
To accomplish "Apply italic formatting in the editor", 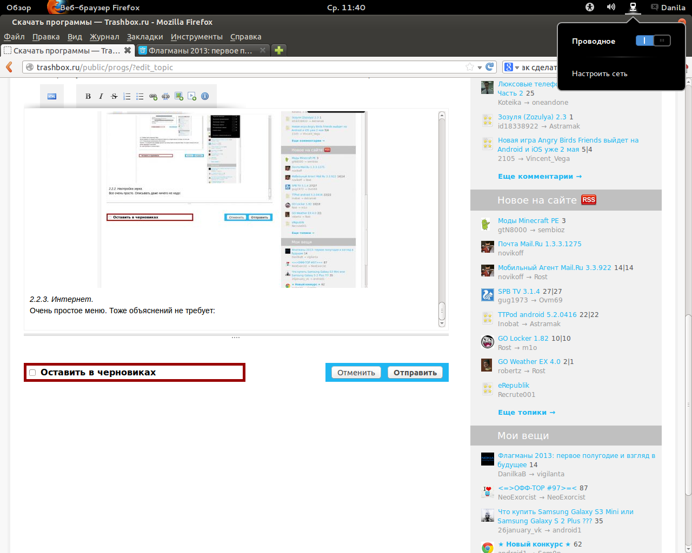I will pos(101,96).
